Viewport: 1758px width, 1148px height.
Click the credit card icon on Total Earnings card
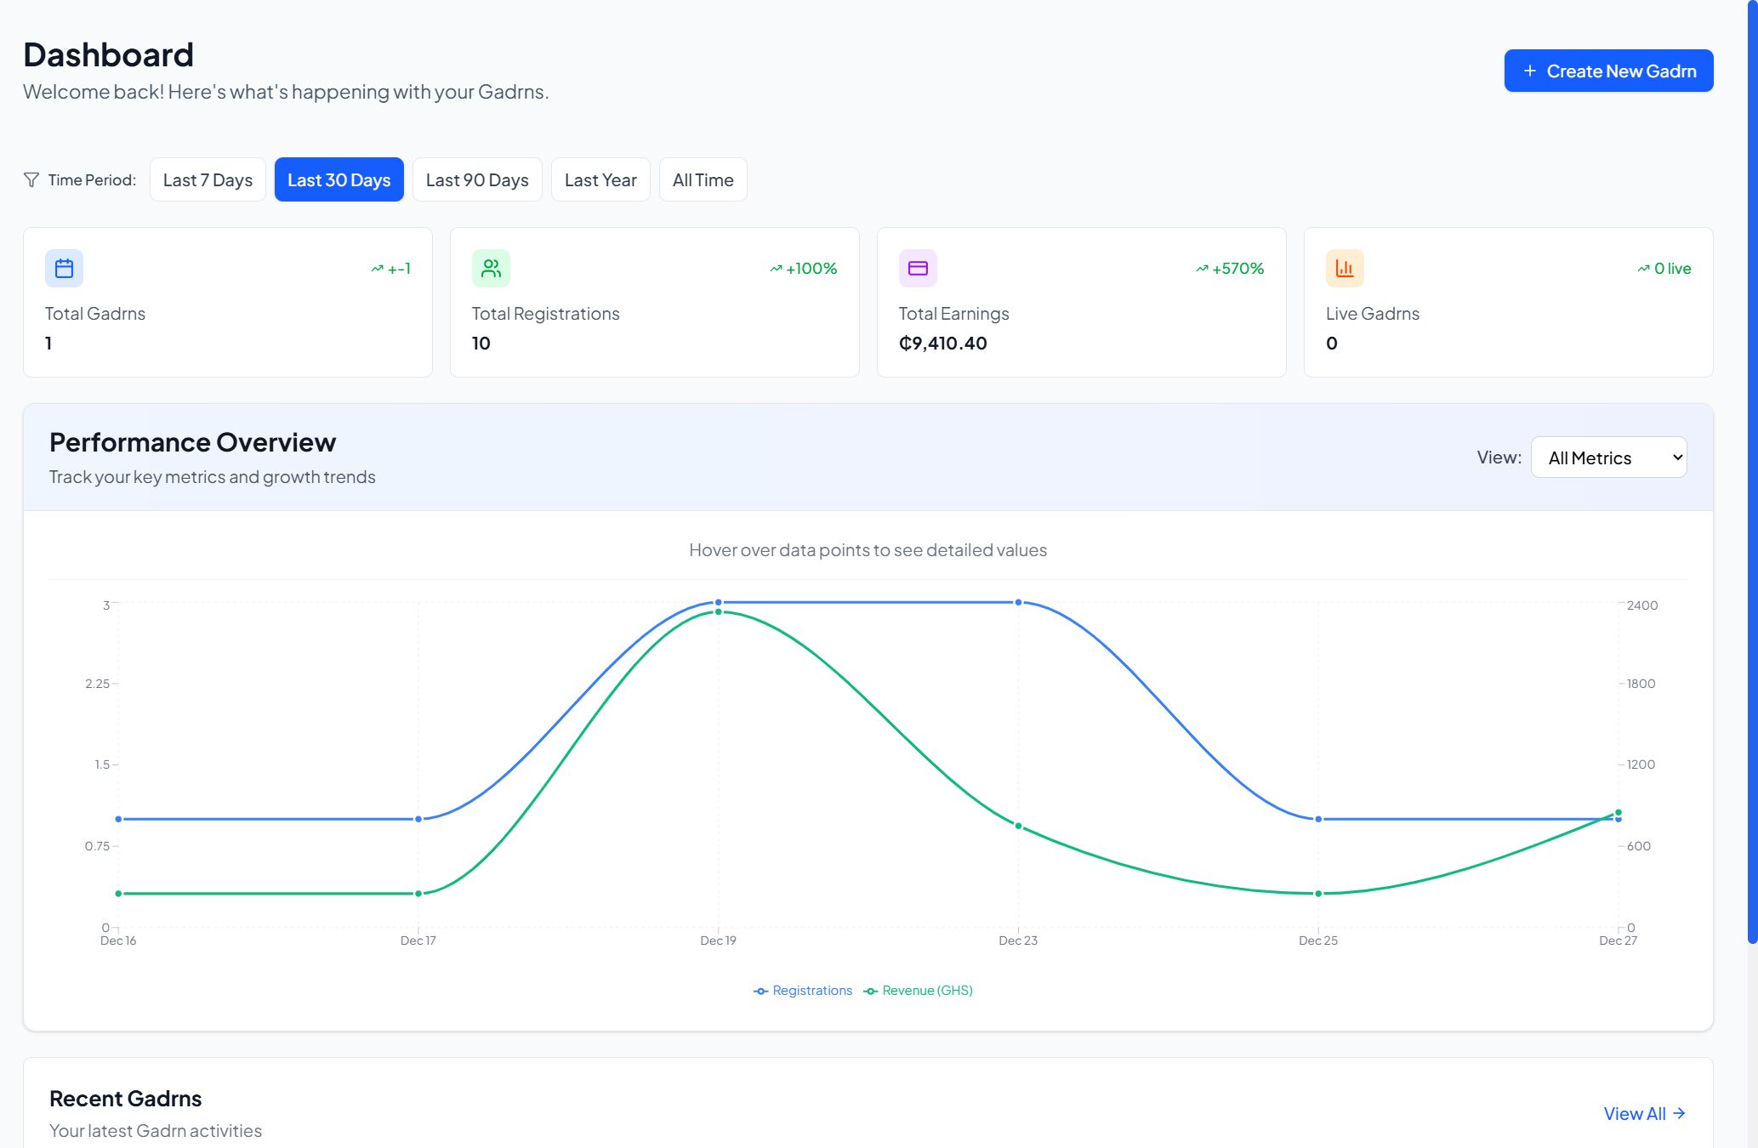tap(918, 268)
